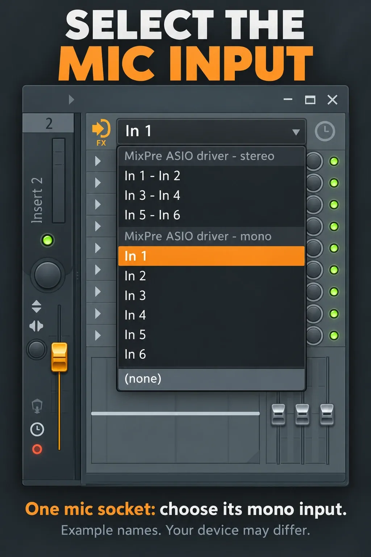Toggle the eighth effect slot green LED
This screenshot has width=371, height=557.
(334, 314)
